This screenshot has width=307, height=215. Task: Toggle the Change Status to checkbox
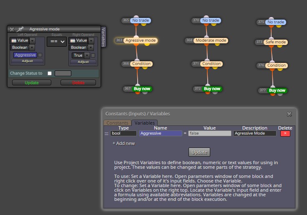(x=50, y=73)
